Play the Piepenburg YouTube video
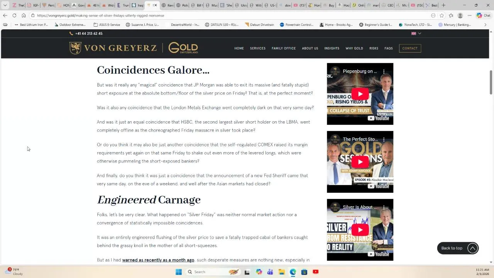 pos(360,94)
